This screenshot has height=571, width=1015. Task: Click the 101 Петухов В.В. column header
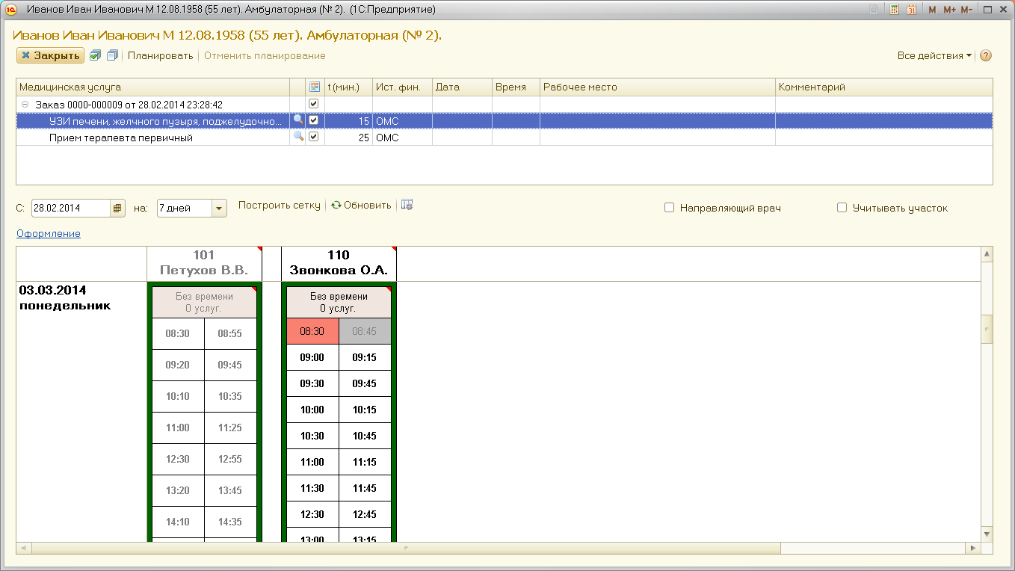tap(204, 263)
